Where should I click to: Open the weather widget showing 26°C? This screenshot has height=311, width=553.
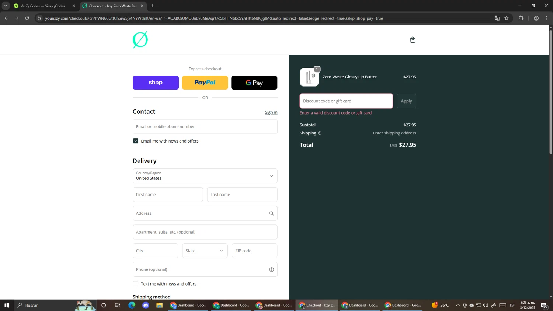point(440,305)
